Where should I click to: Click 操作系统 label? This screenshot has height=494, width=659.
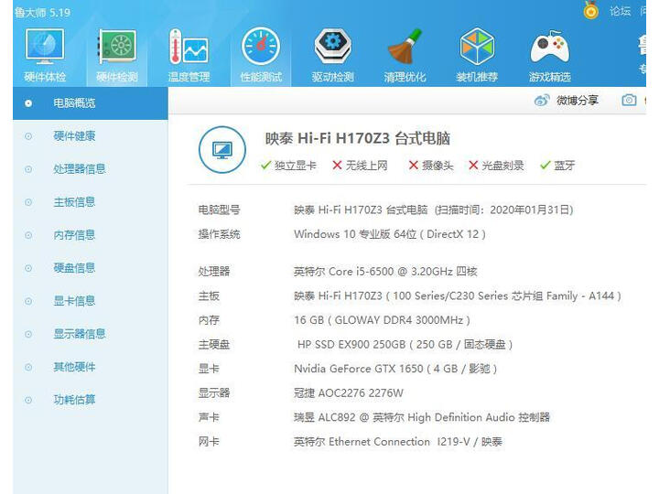pos(219,234)
